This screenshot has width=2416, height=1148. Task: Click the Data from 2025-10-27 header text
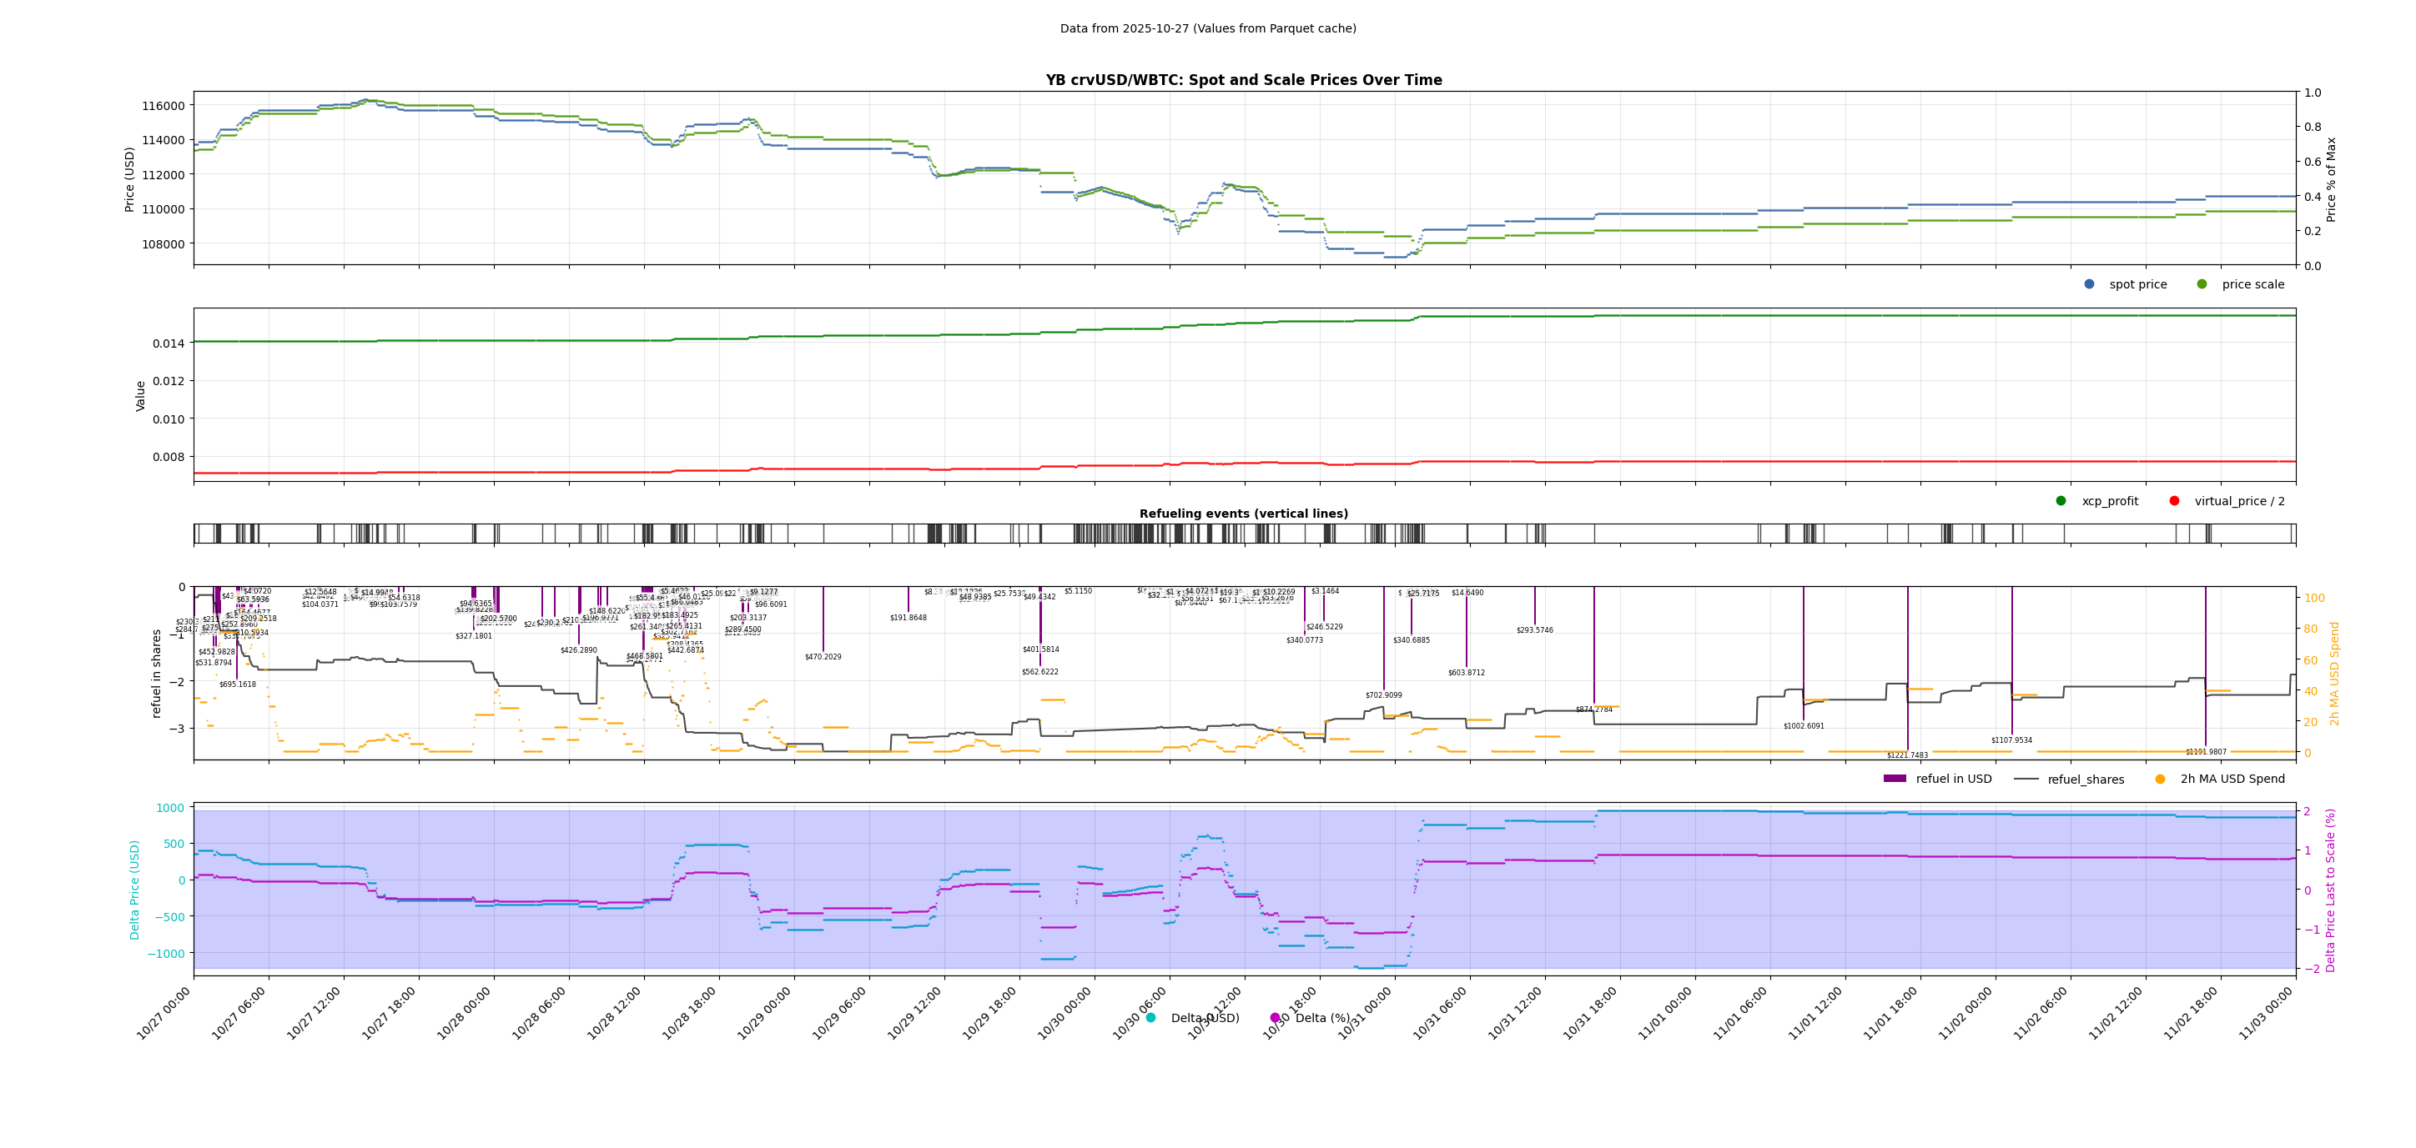1208,28
